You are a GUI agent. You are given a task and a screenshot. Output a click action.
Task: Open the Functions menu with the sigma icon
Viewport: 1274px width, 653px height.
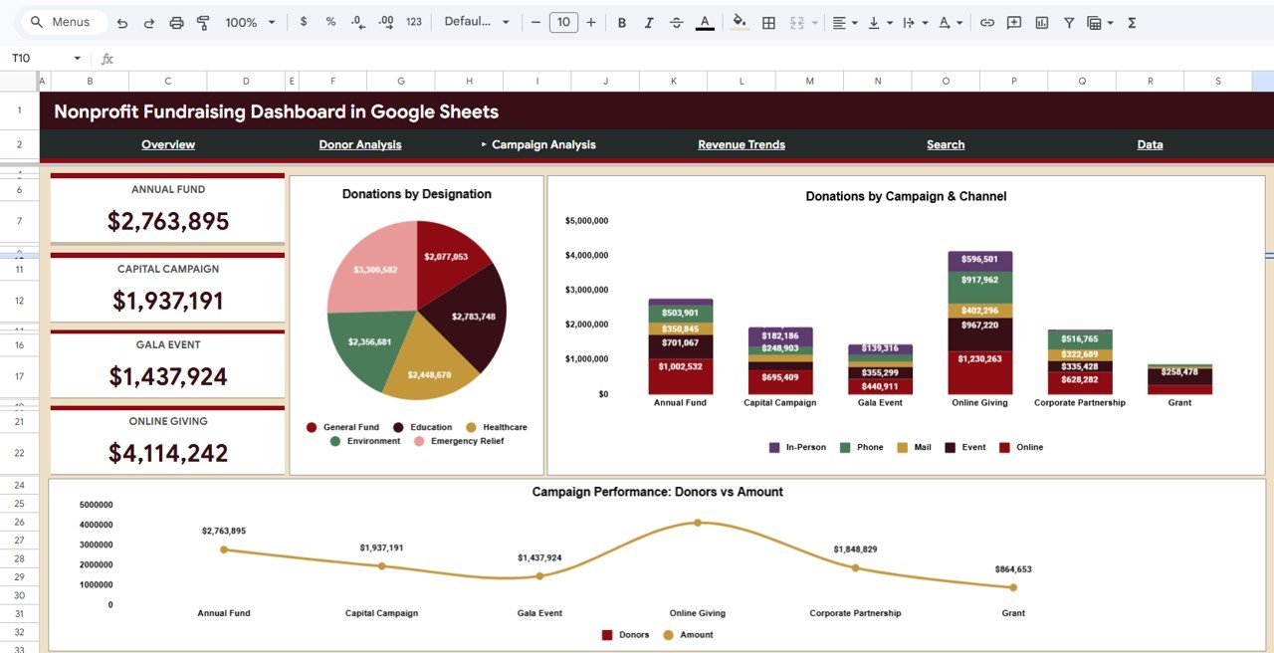click(x=1132, y=21)
